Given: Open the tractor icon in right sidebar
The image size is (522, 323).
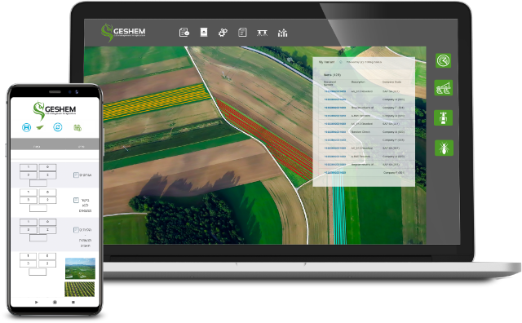Looking at the screenshot, I should point(444,118).
